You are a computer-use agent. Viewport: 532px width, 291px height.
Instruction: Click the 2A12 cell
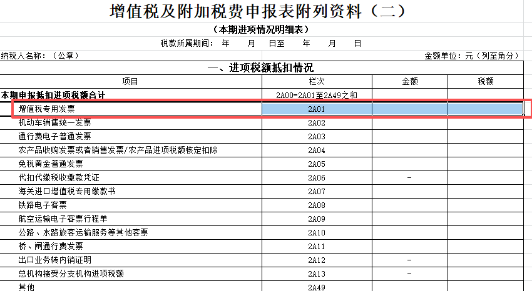317,260
